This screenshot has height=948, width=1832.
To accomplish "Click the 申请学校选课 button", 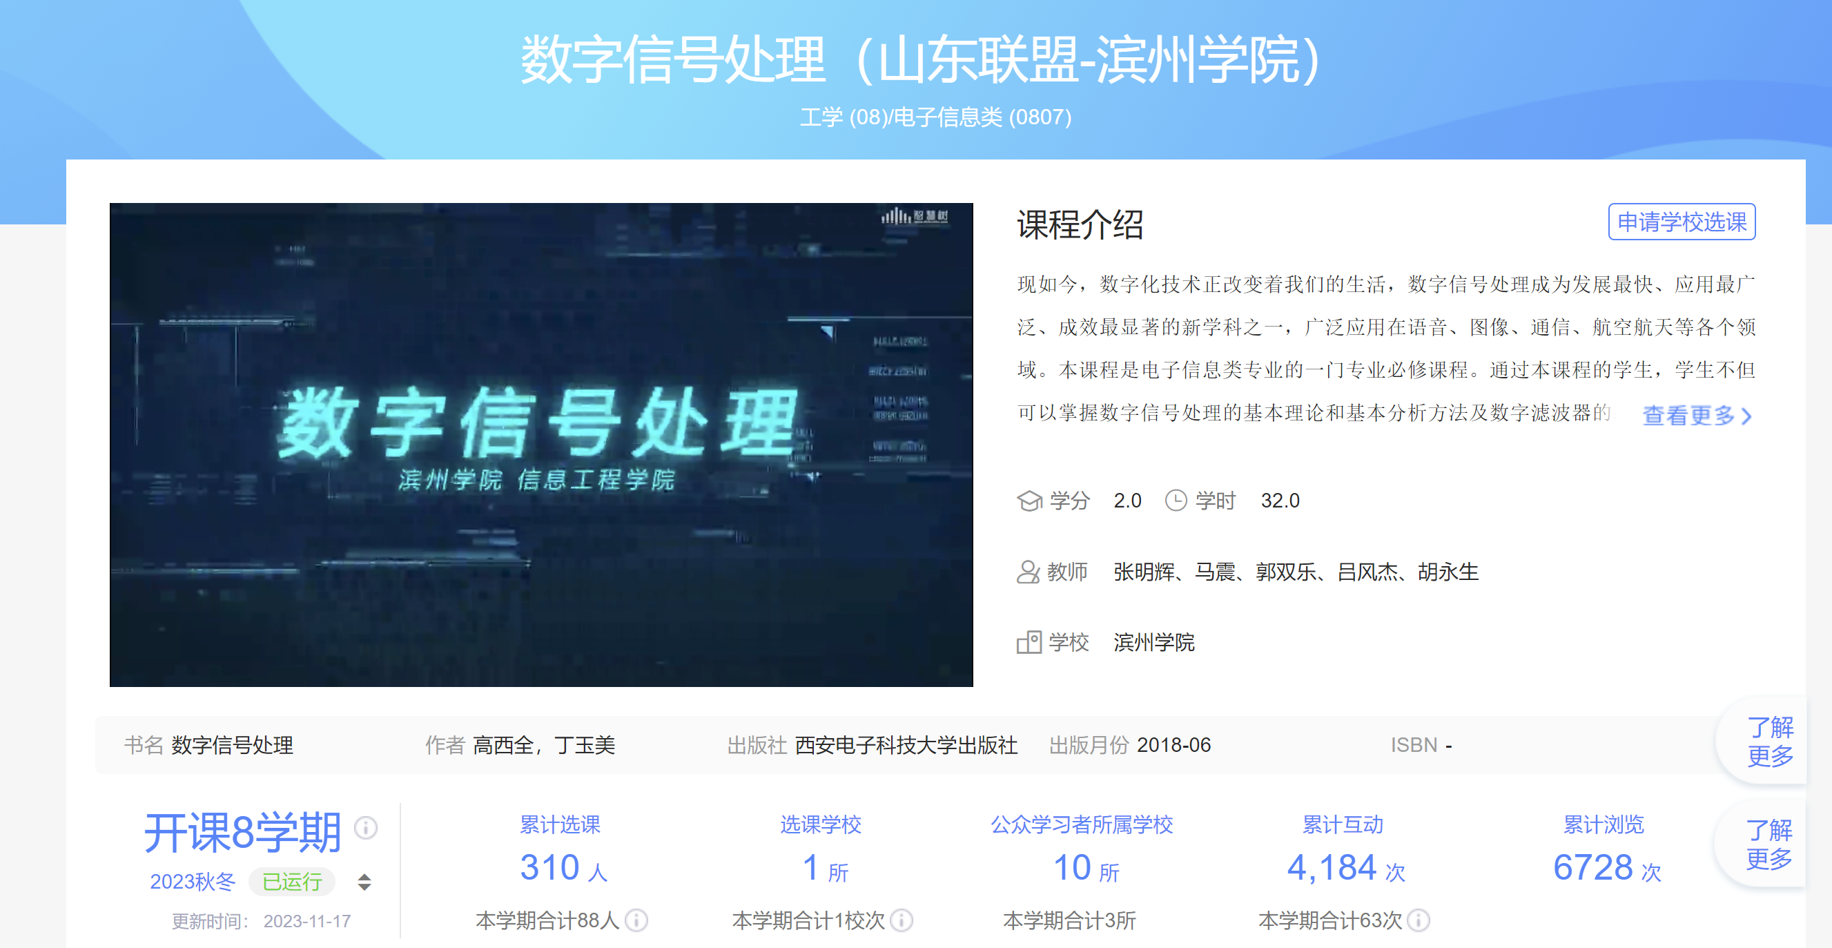I will [x=1682, y=222].
